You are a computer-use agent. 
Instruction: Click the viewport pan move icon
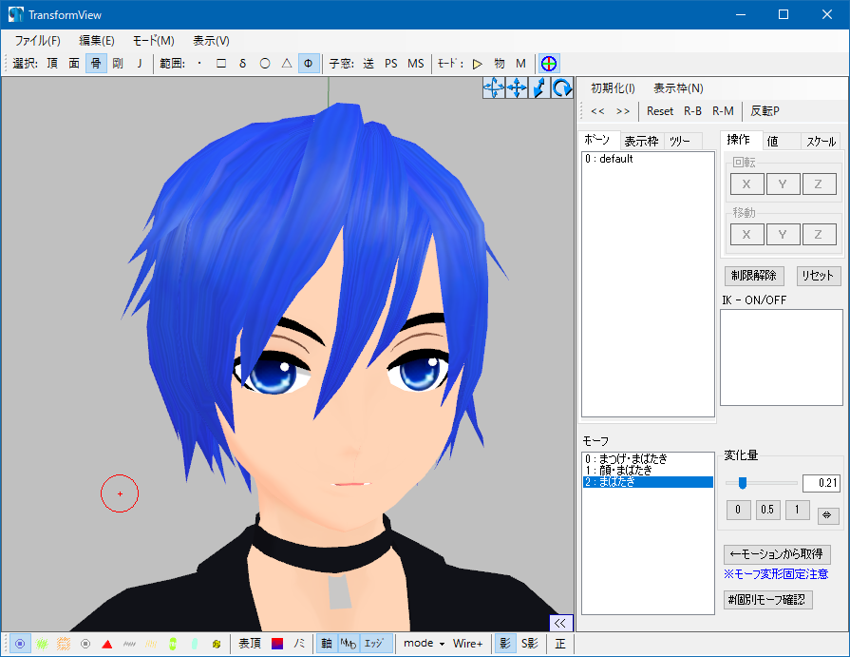(x=517, y=87)
